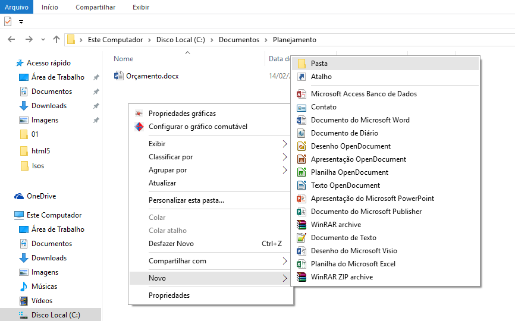Click the Apresentação OpenDocument icon
The height and width of the screenshot is (321, 515).
[x=301, y=159]
